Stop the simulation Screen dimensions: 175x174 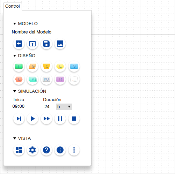point(74,119)
